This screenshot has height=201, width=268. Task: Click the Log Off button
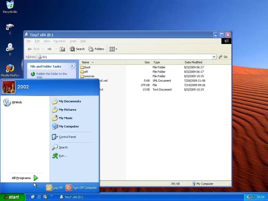(54, 187)
